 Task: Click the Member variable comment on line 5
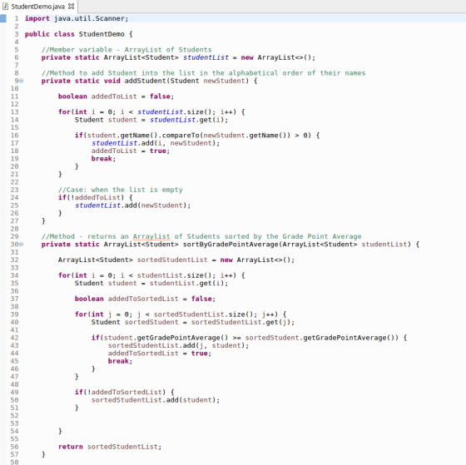coord(126,50)
